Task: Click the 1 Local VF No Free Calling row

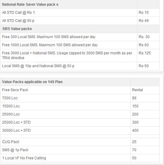Action: [x=80, y=158]
